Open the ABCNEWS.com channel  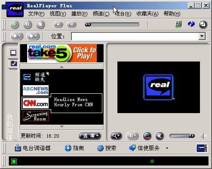(36, 90)
